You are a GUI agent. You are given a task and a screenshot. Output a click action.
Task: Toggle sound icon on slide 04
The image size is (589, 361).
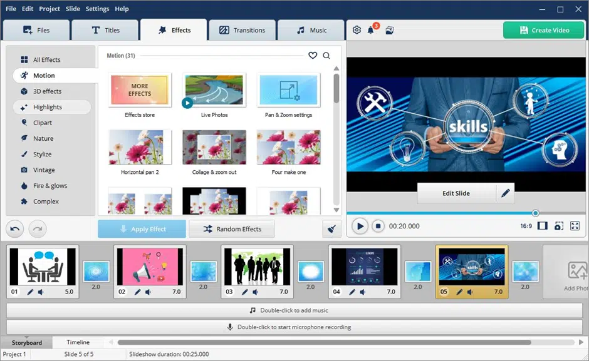click(362, 292)
